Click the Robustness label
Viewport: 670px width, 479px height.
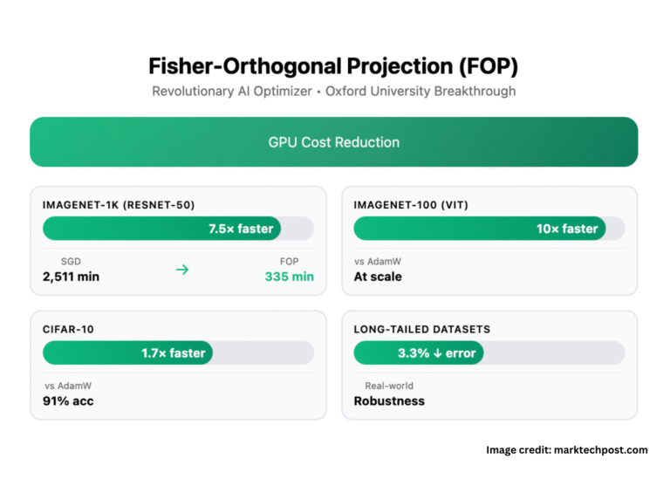point(389,401)
